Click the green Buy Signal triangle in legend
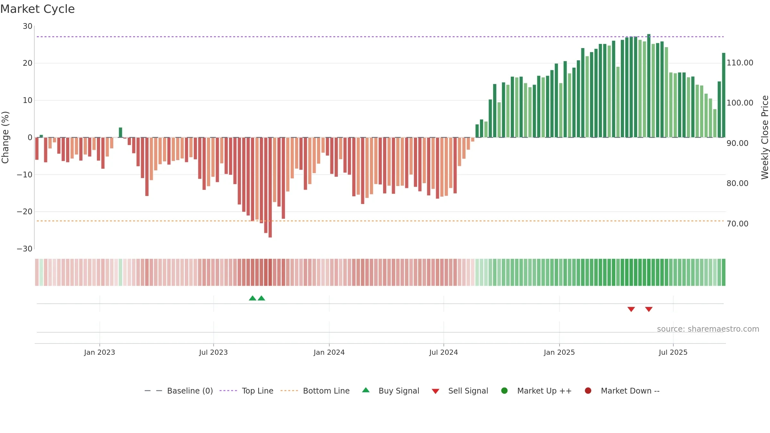The height and width of the screenshot is (433, 770). [x=366, y=390]
